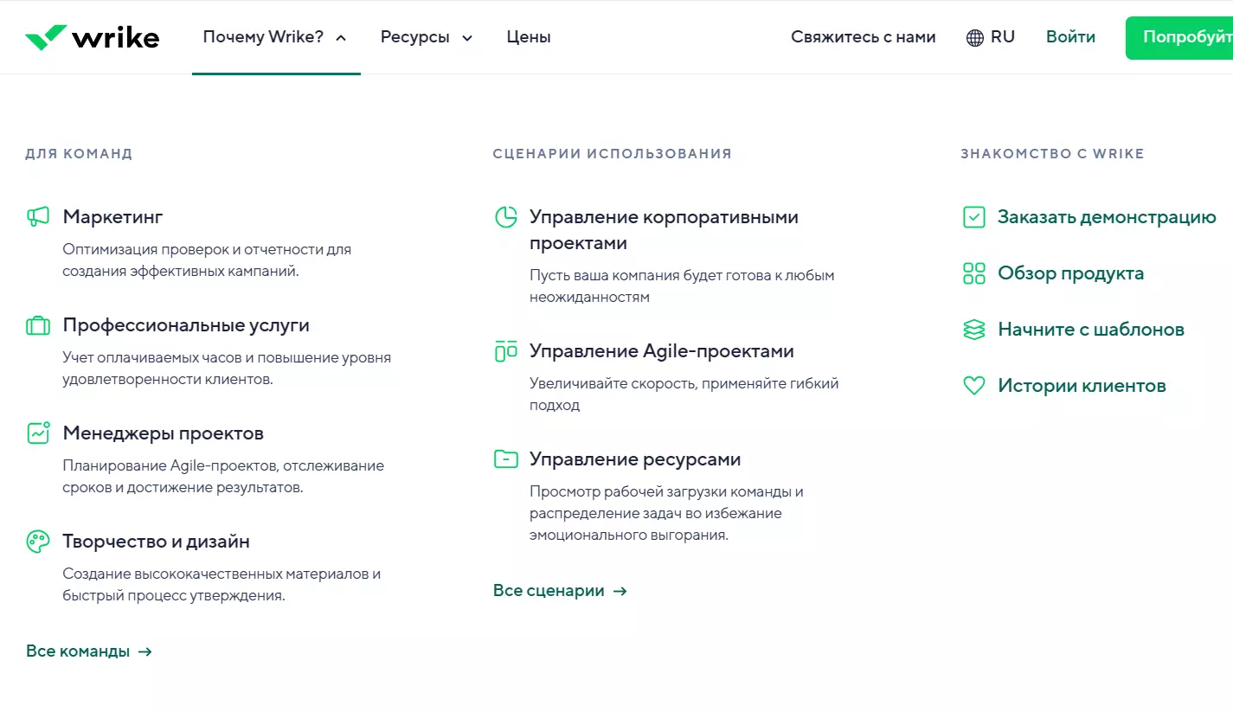Click the text 'Планирование Agile-проектов, отслеживание'
The width and height of the screenshot is (1233, 712).
pyautogui.click(x=223, y=465)
